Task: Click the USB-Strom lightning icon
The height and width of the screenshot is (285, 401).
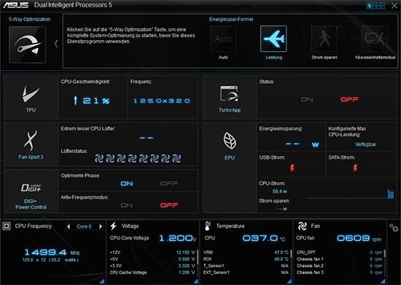Action: click(x=292, y=168)
